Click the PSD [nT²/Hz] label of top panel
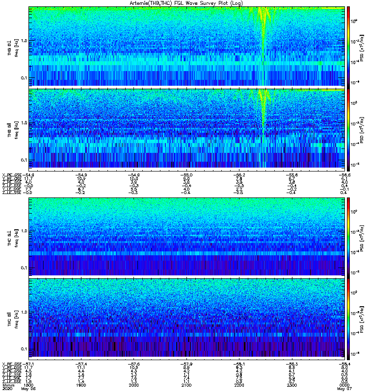The image size is (368, 392). click(x=362, y=48)
